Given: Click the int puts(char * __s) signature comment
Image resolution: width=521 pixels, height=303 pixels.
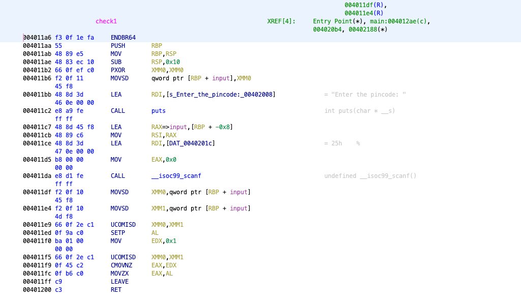Looking at the screenshot, I should [359, 111].
